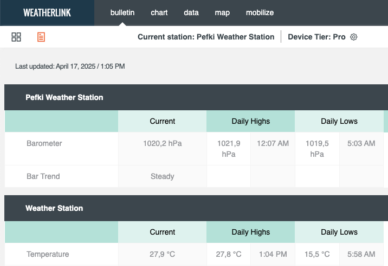Click the Last updated timestamp text
This screenshot has height=266, width=388.
[70, 66]
